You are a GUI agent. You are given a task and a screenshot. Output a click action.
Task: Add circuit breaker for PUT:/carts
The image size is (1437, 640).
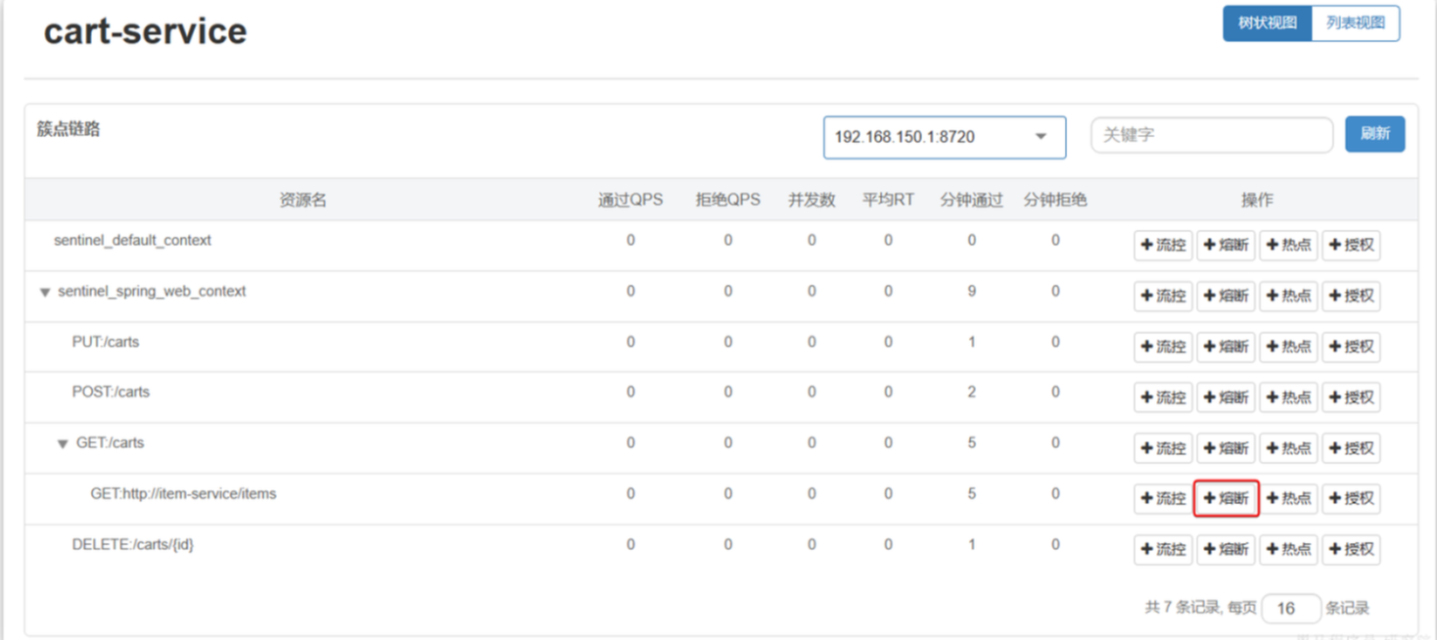click(x=1226, y=347)
